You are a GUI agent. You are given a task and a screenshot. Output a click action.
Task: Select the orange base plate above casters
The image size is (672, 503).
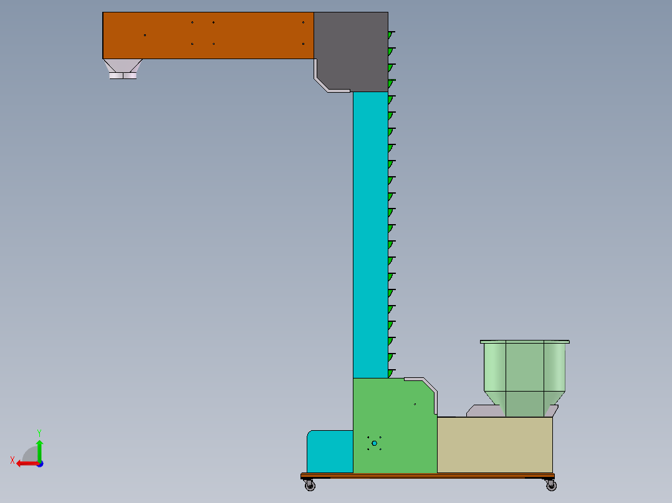428,476
